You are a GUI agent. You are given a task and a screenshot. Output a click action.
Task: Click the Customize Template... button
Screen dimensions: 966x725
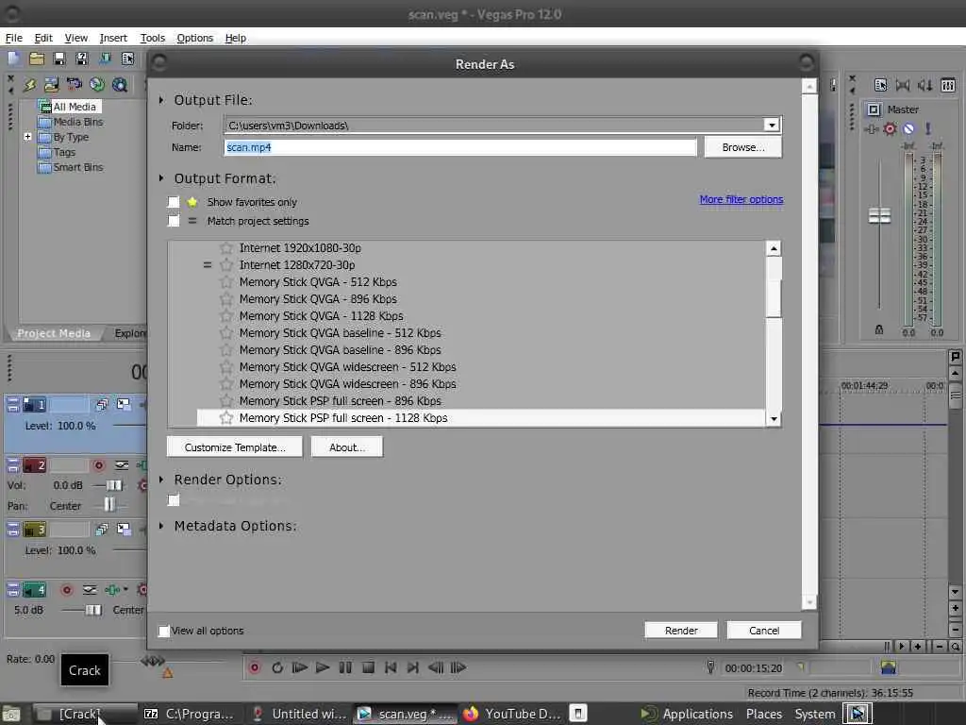click(235, 447)
